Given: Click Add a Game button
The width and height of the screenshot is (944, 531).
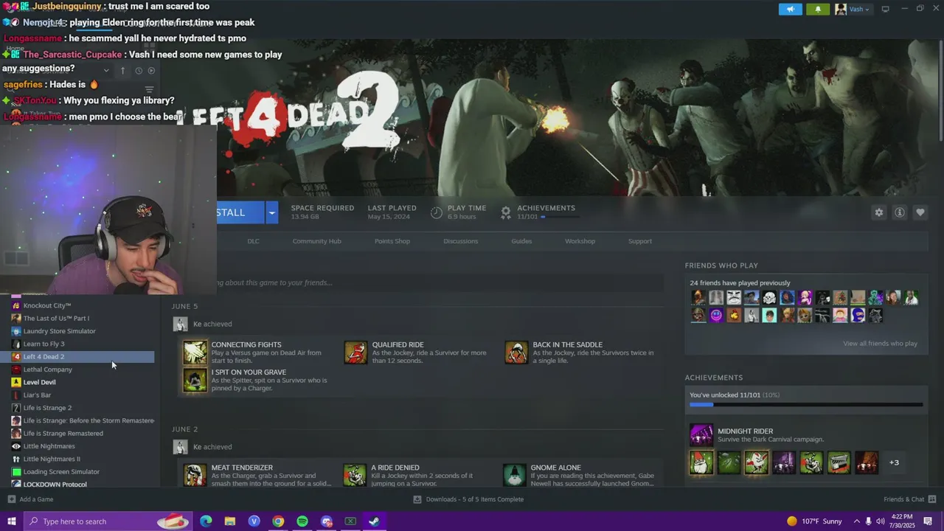Looking at the screenshot, I should [30, 499].
